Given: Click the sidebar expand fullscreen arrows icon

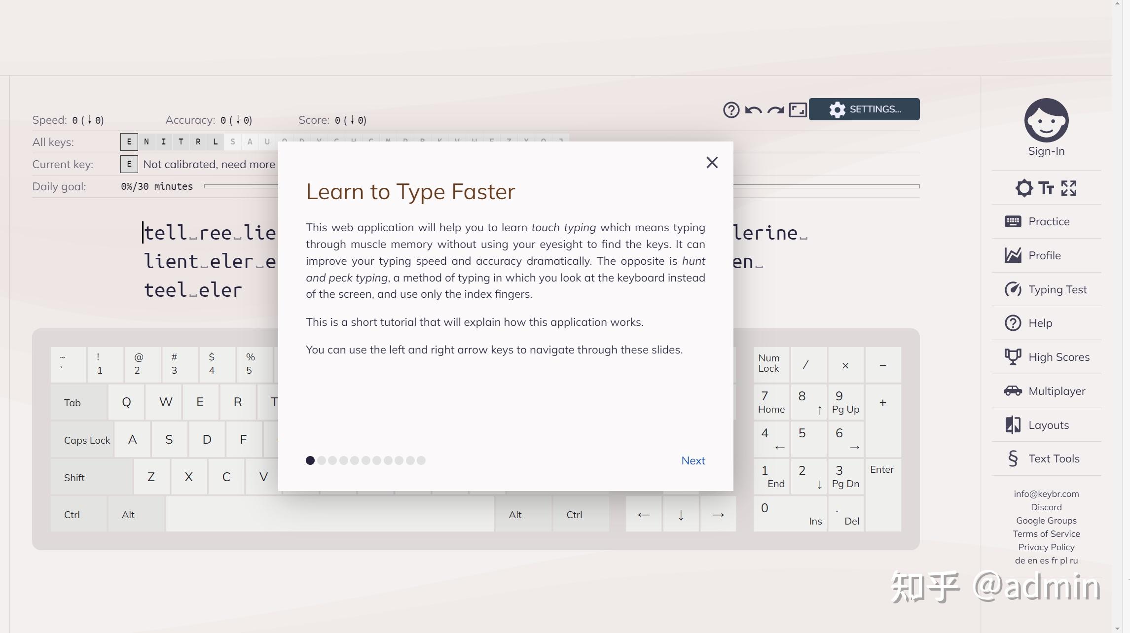Looking at the screenshot, I should coord(1068,188).
